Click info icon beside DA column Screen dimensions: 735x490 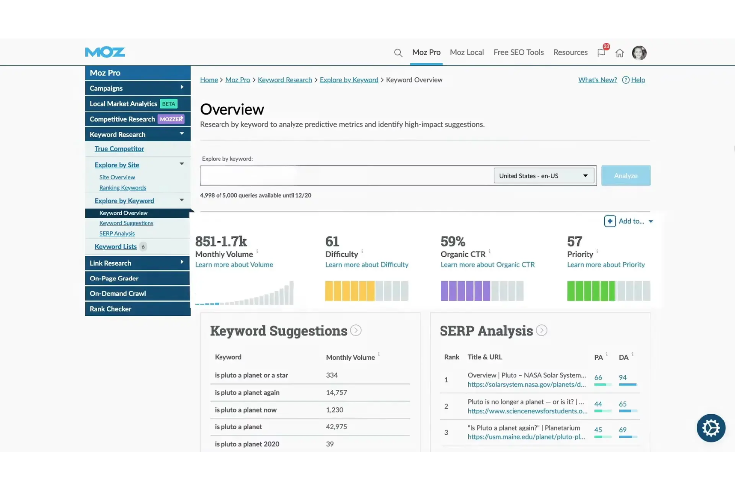632,354
